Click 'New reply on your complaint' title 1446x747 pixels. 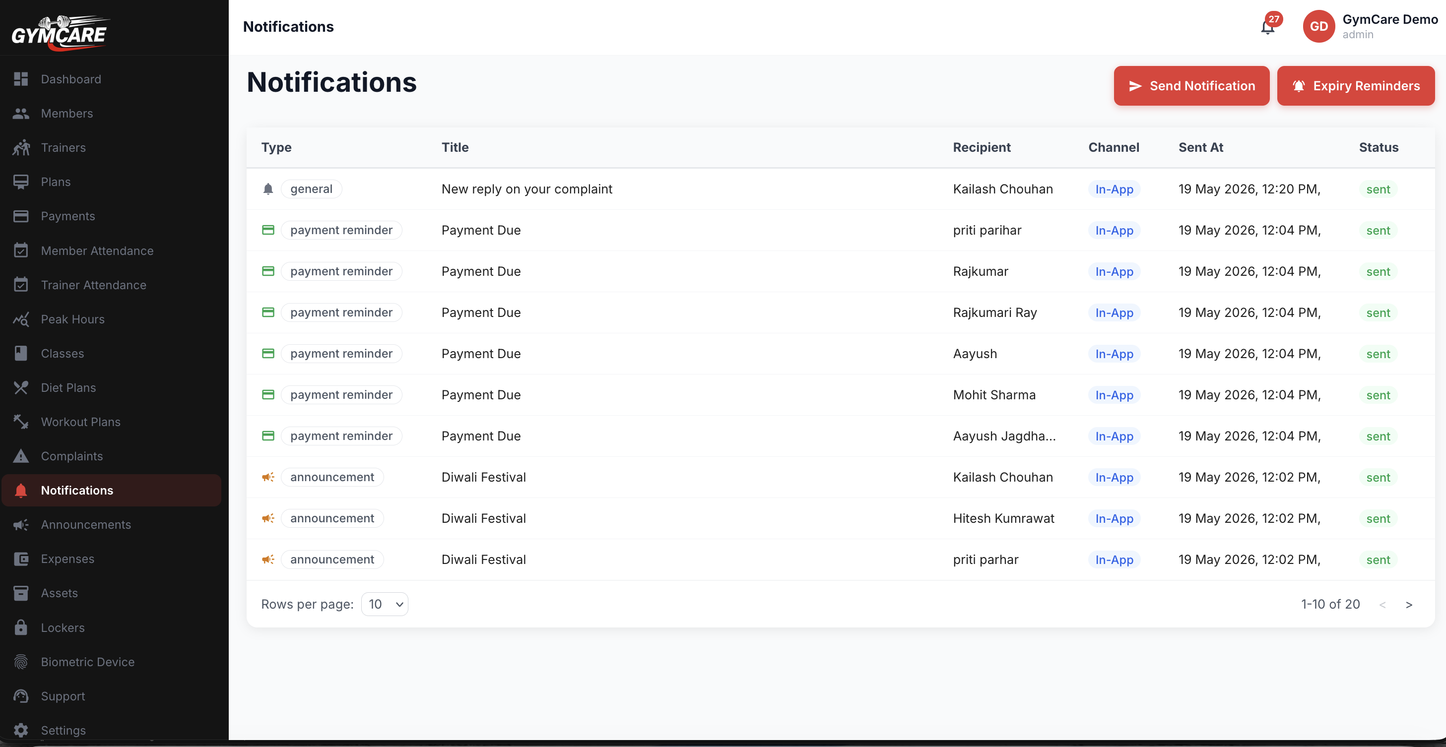(526, 189)
